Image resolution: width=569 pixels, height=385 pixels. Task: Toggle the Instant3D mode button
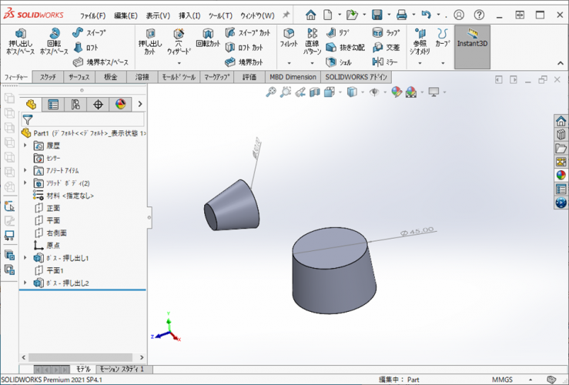tap(472, 42)
